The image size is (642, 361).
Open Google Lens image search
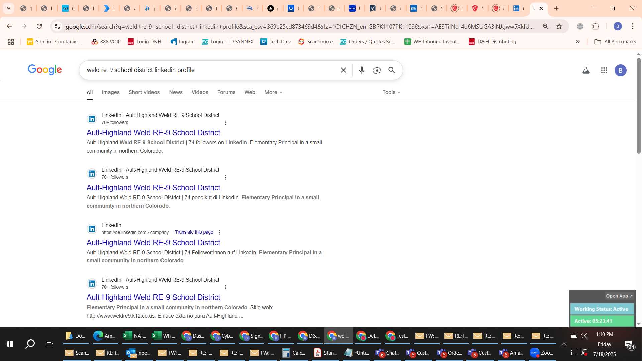tap(377, 70)
